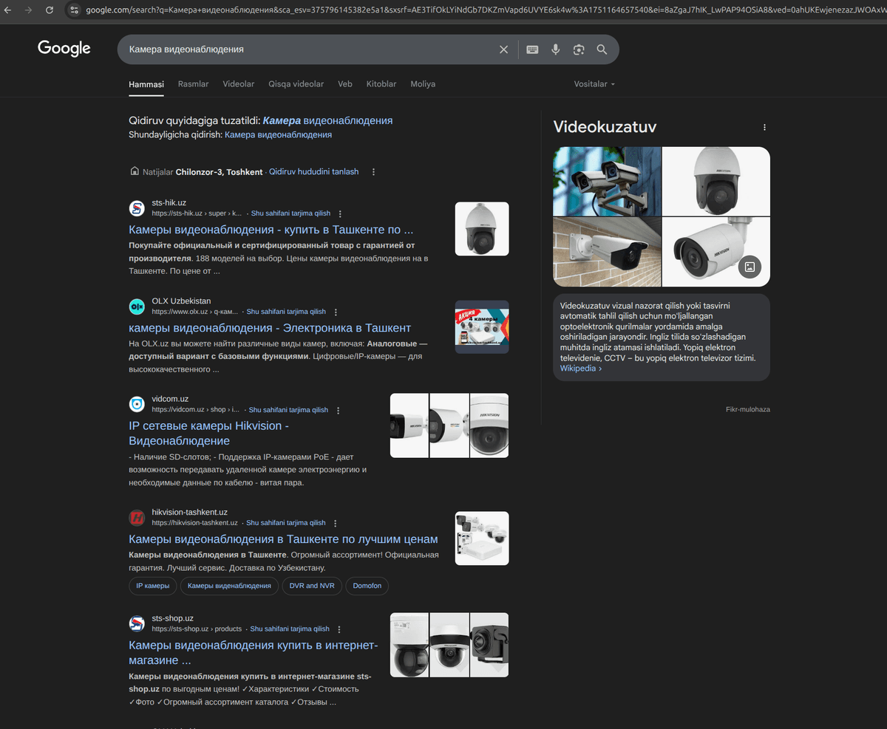The width and height of the screenshot is (887, 729).
Task: Select the DVR and NVR chip
Action: (x=311, y=586)
